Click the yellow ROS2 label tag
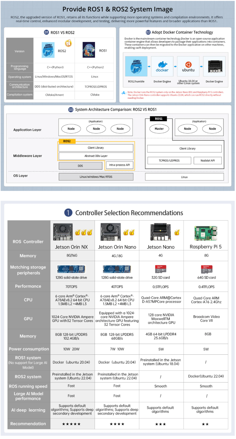 point(67,141)
